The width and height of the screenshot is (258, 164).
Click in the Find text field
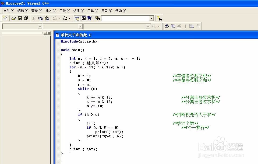(126, 18)
